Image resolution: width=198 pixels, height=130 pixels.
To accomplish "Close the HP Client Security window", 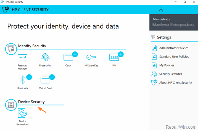I will (x=194, y=2).
